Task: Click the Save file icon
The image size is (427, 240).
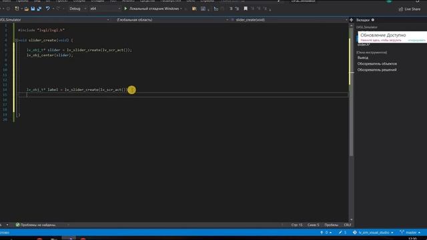Action: (x=33, y=9)
